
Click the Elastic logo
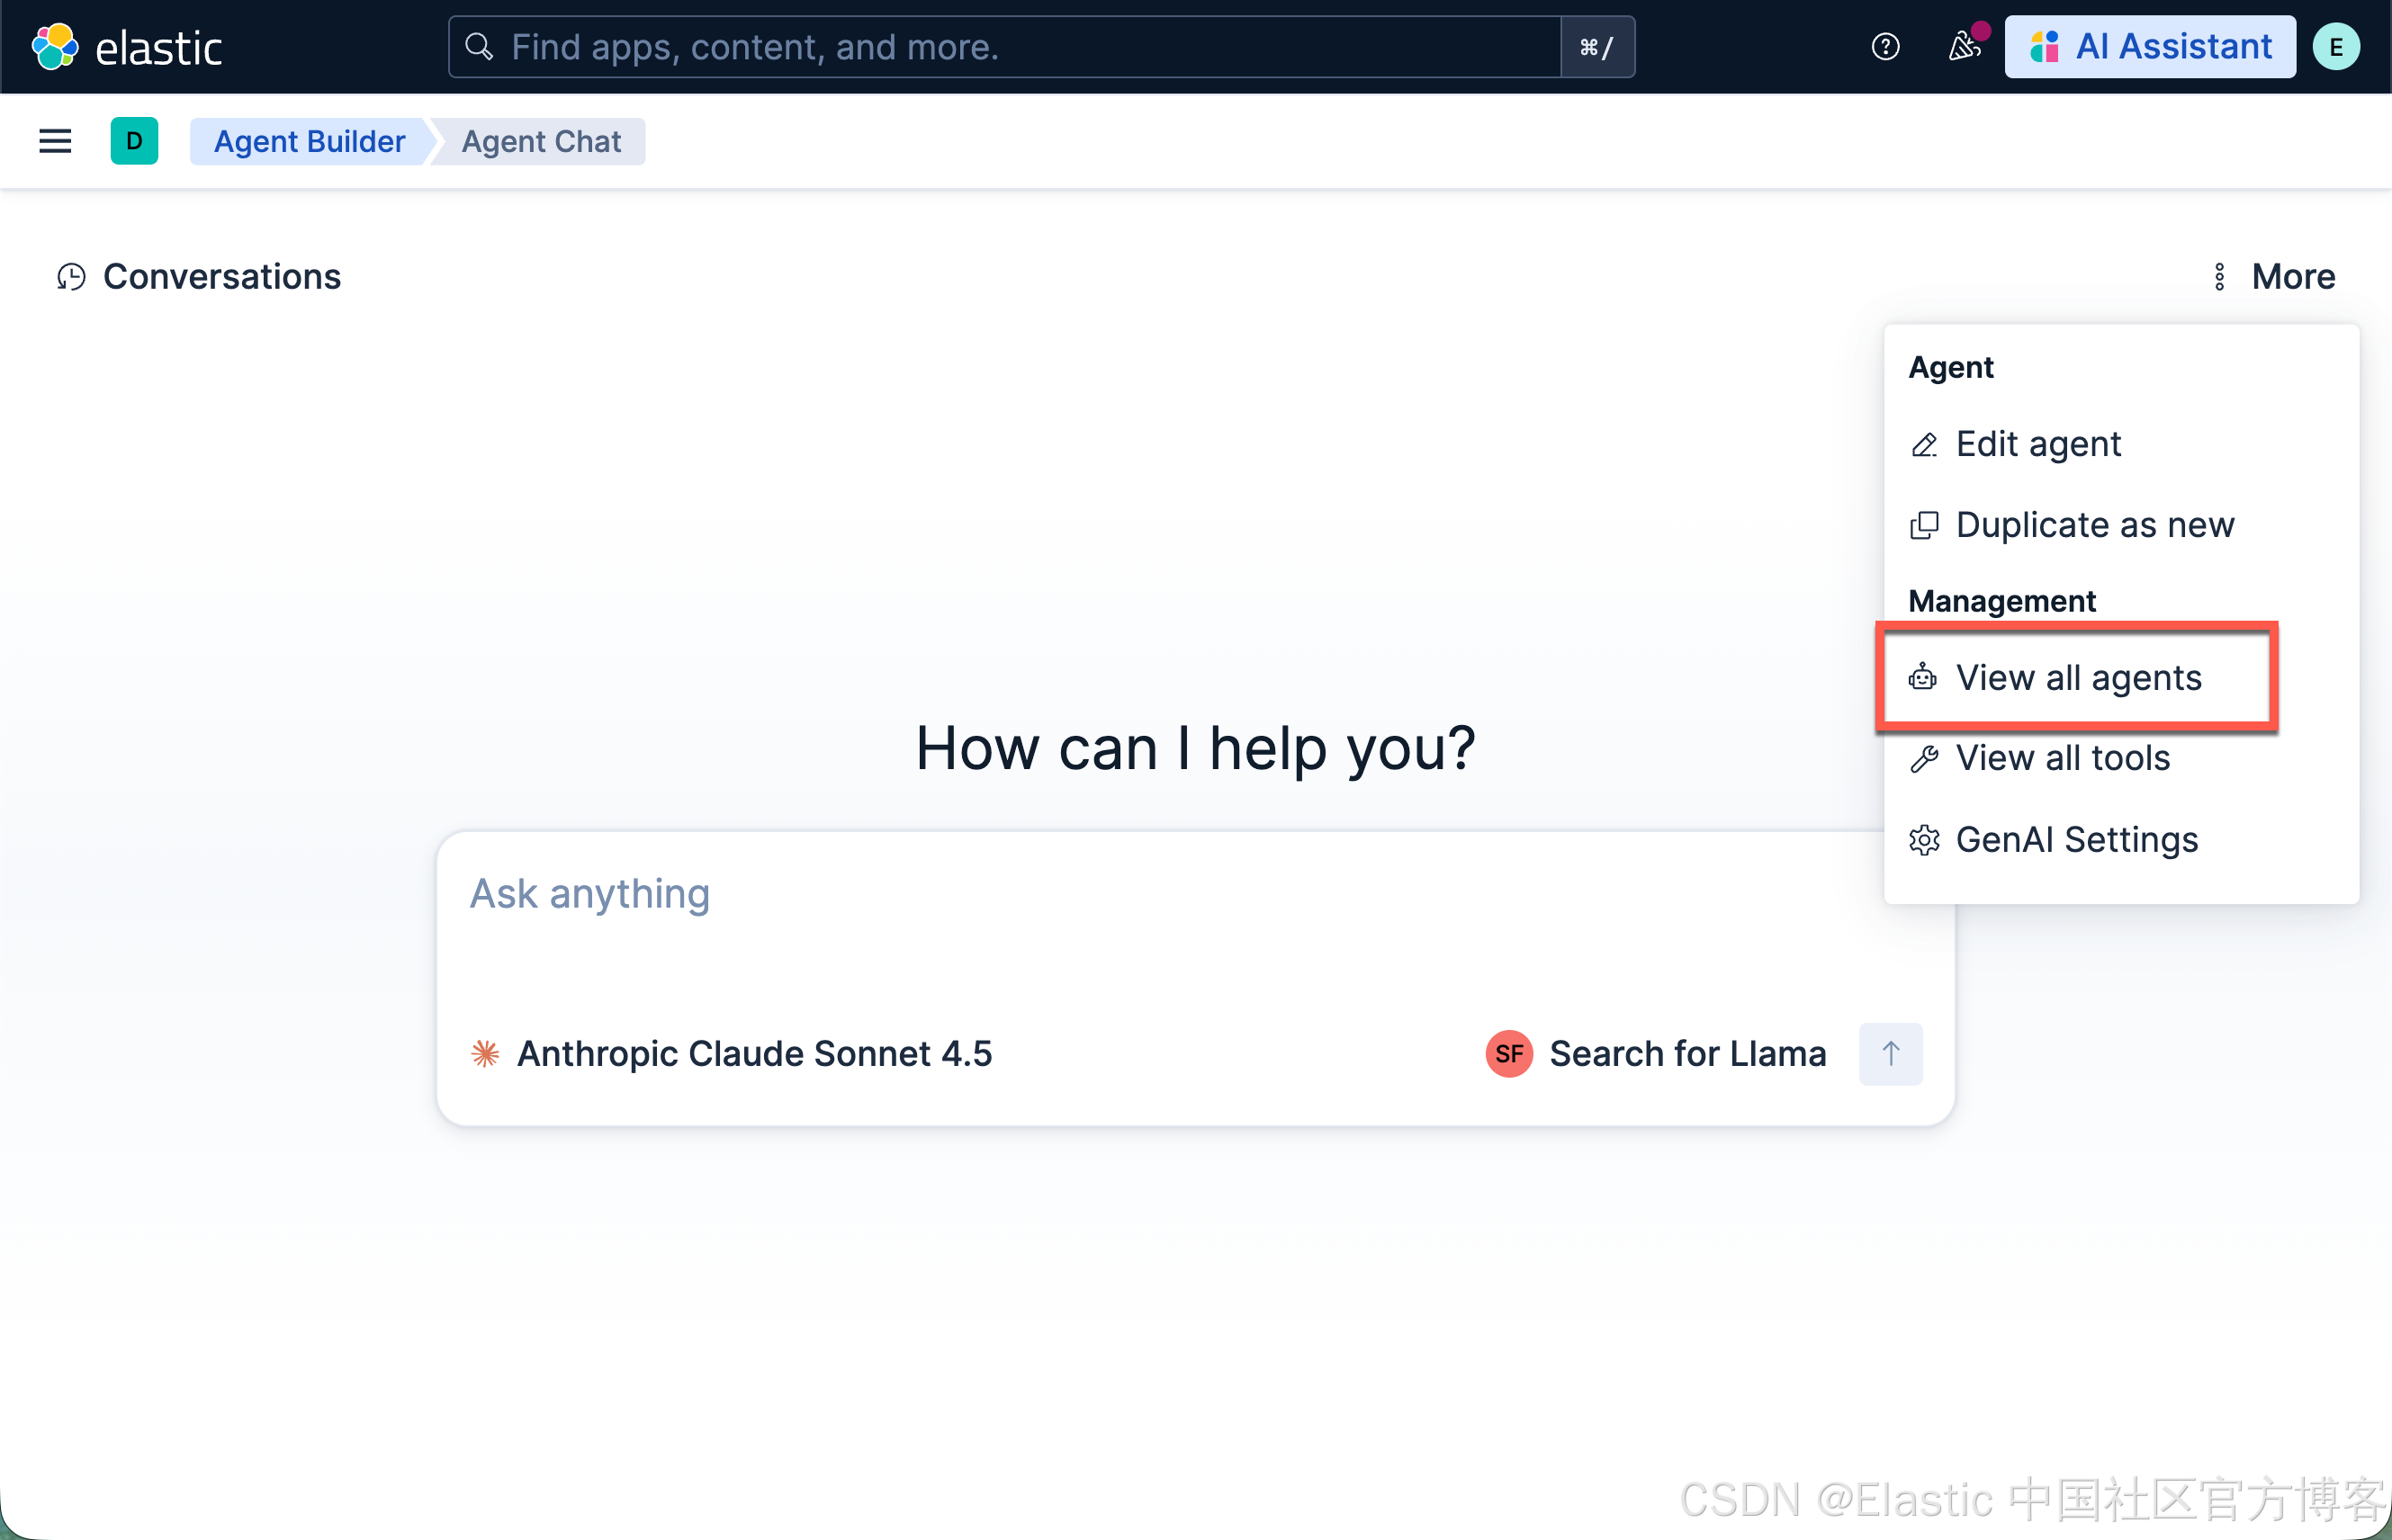coord(126,47)
